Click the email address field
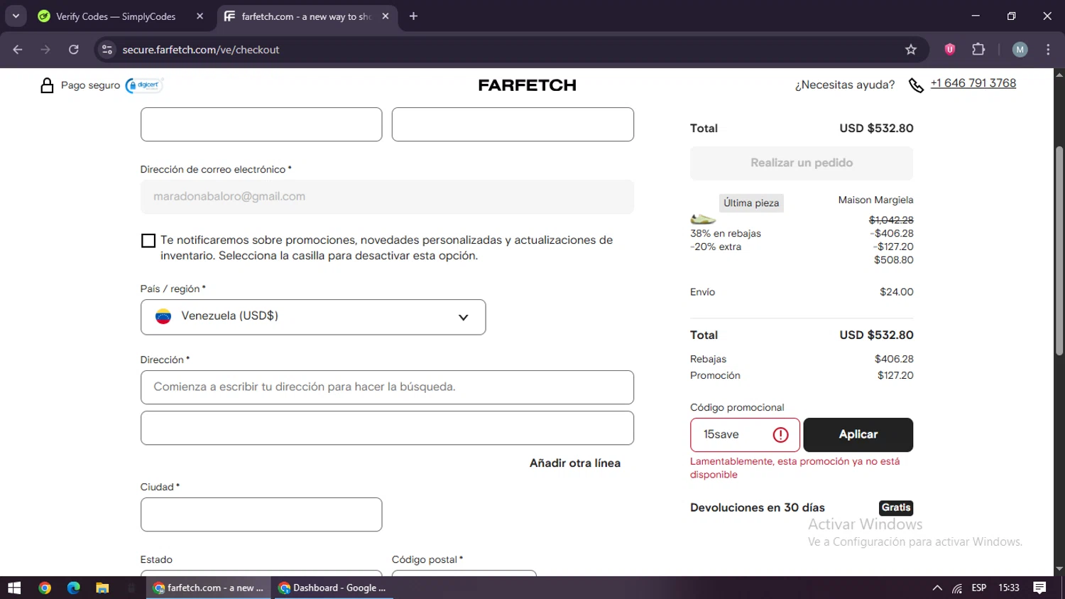 pos(387,197)
